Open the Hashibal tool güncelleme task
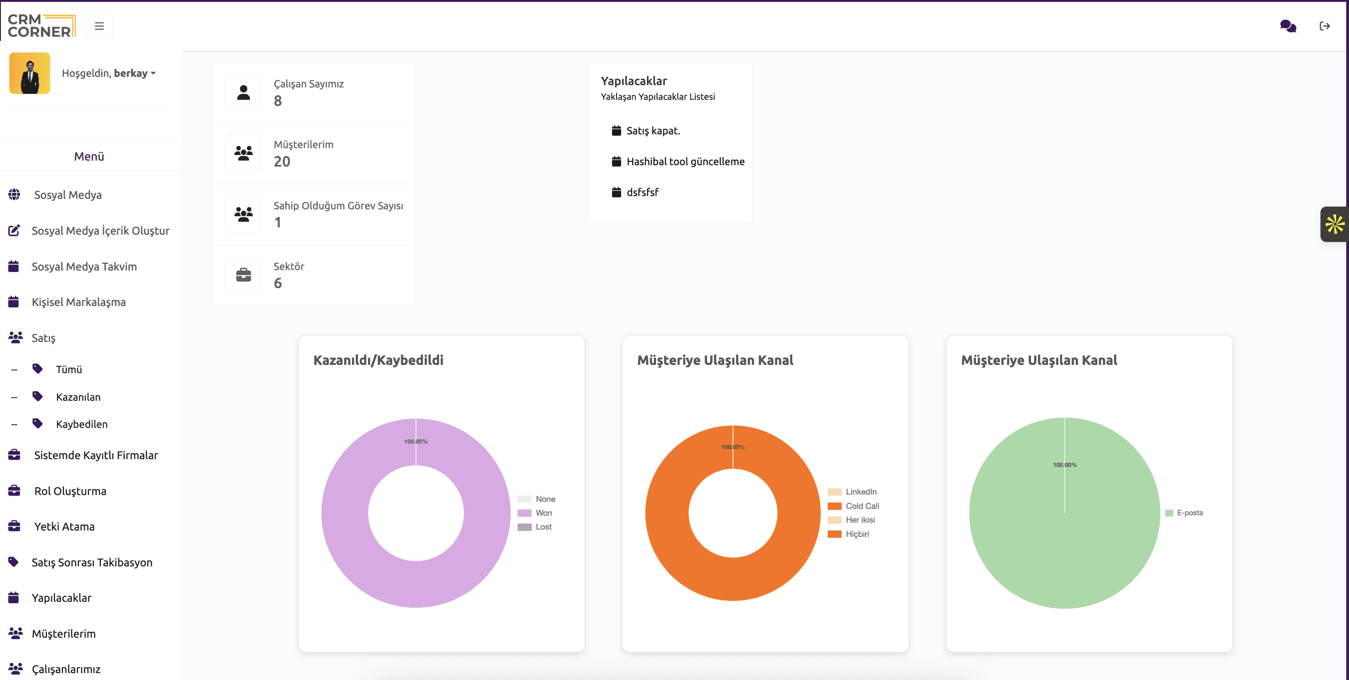 point(685,162)
